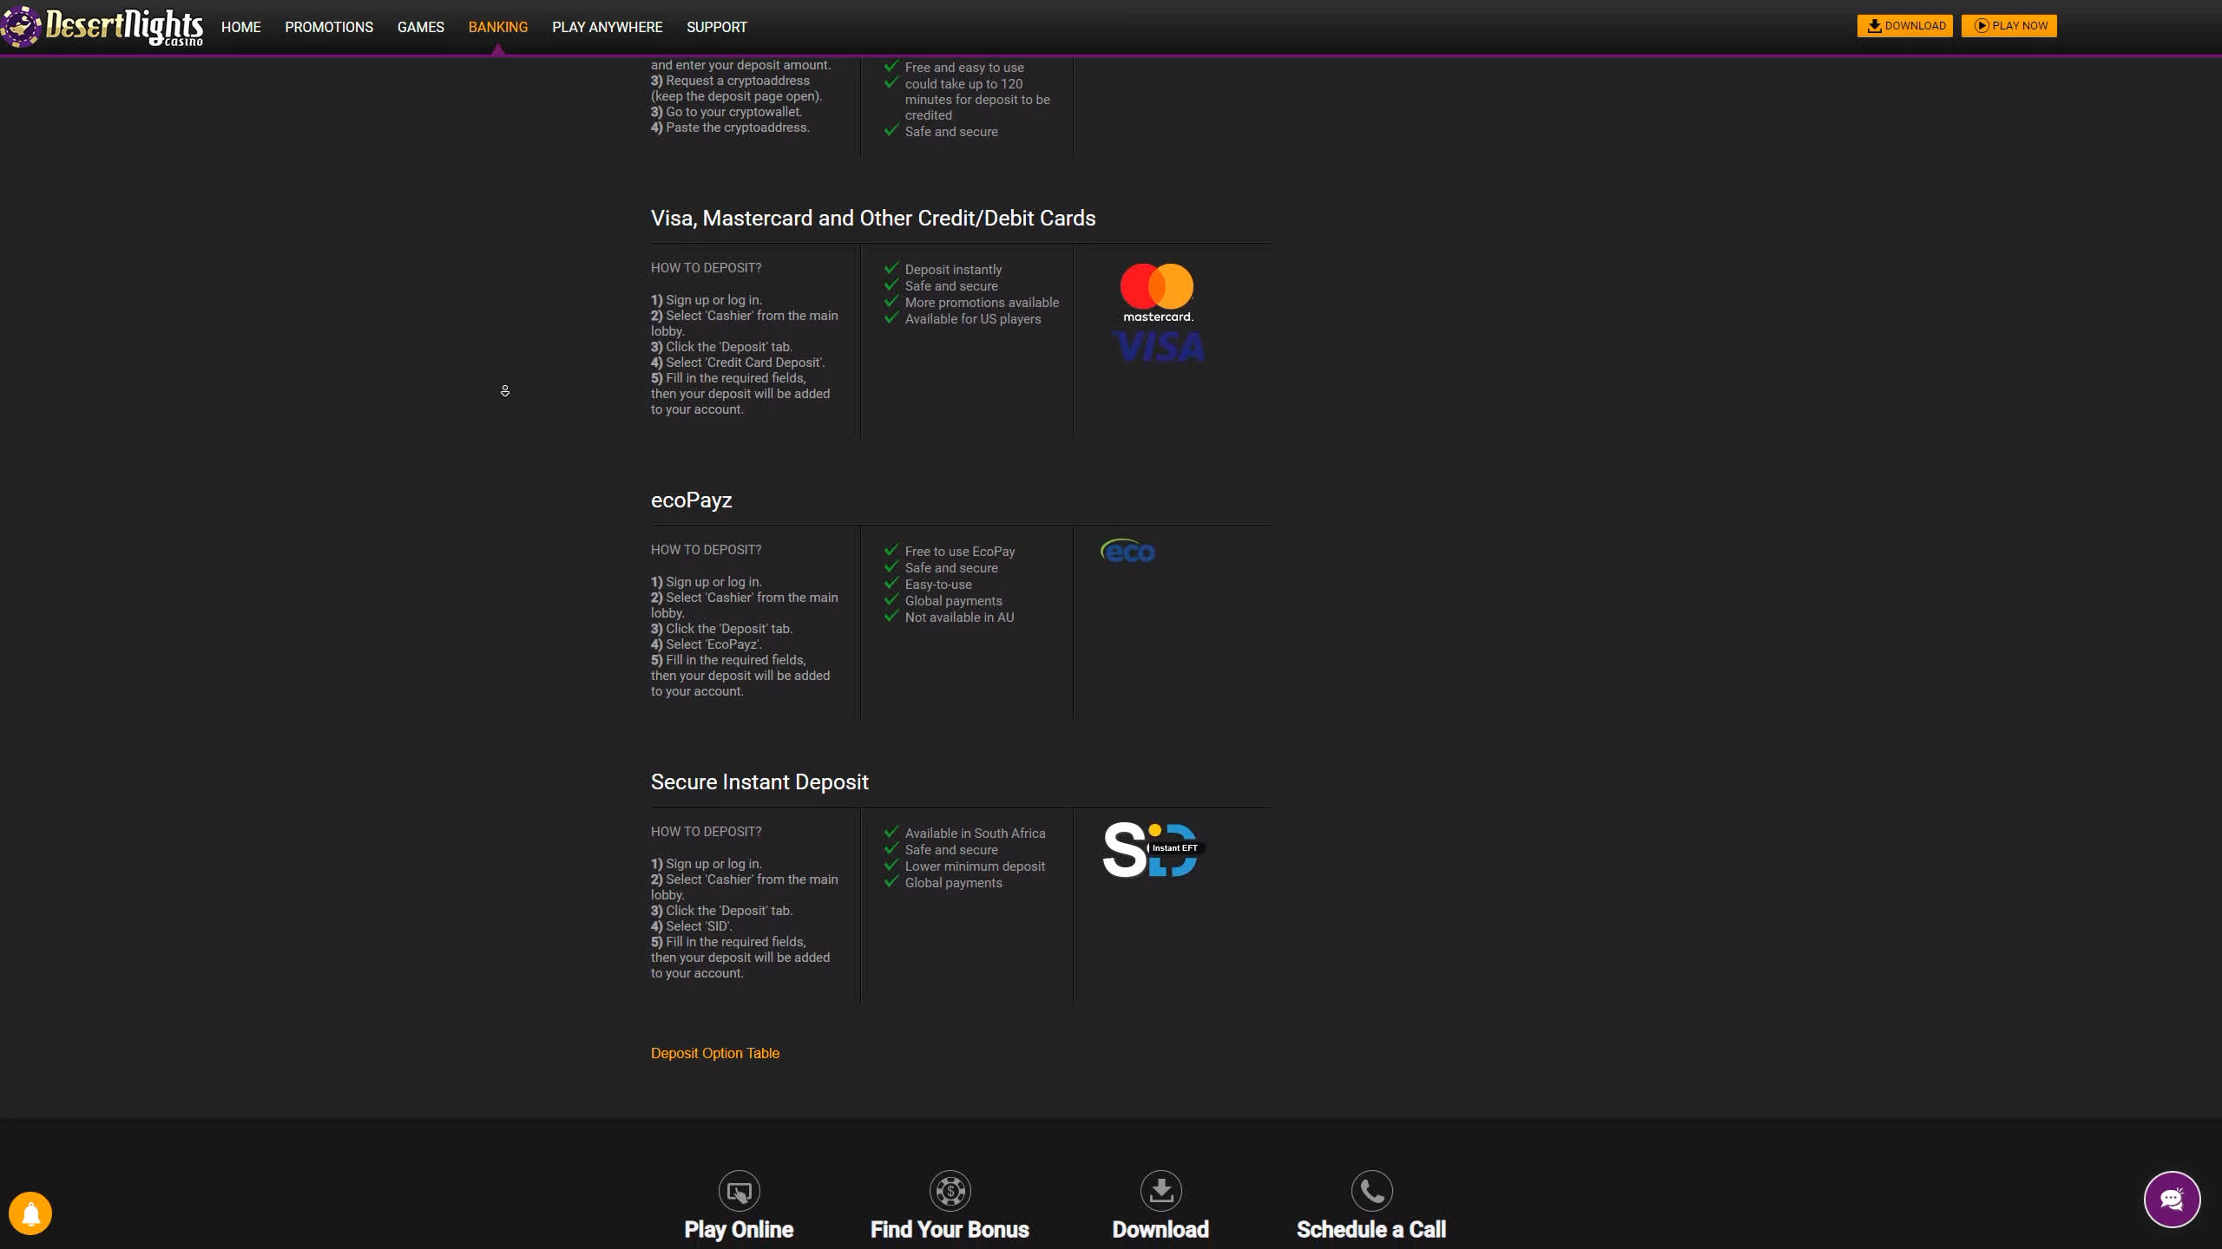Screen dimensions: 2222x1249
Task: Click the Schedule a Call phone icon
Action: (1371, 1192)
